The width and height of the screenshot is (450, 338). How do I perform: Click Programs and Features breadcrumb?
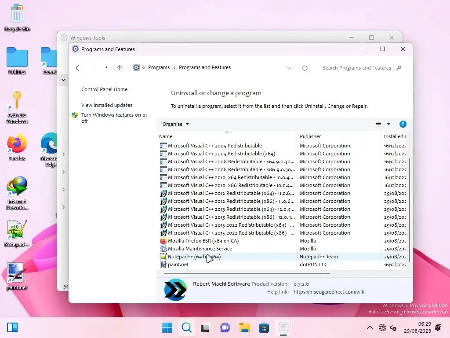click(x=205, y=67)
